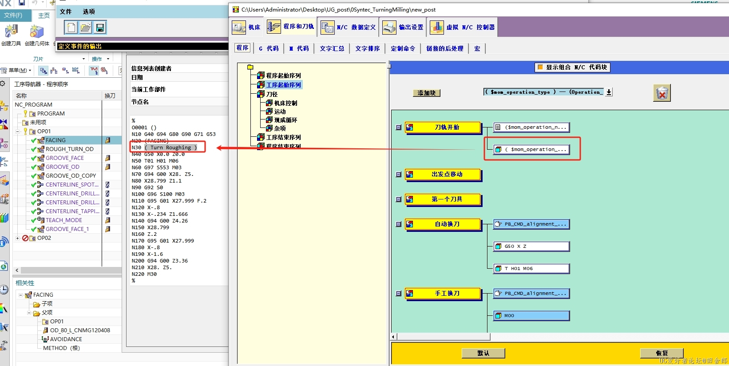Collapse the OP01 program group
Viewport: 729px width, 366px height.
point(18,131)
